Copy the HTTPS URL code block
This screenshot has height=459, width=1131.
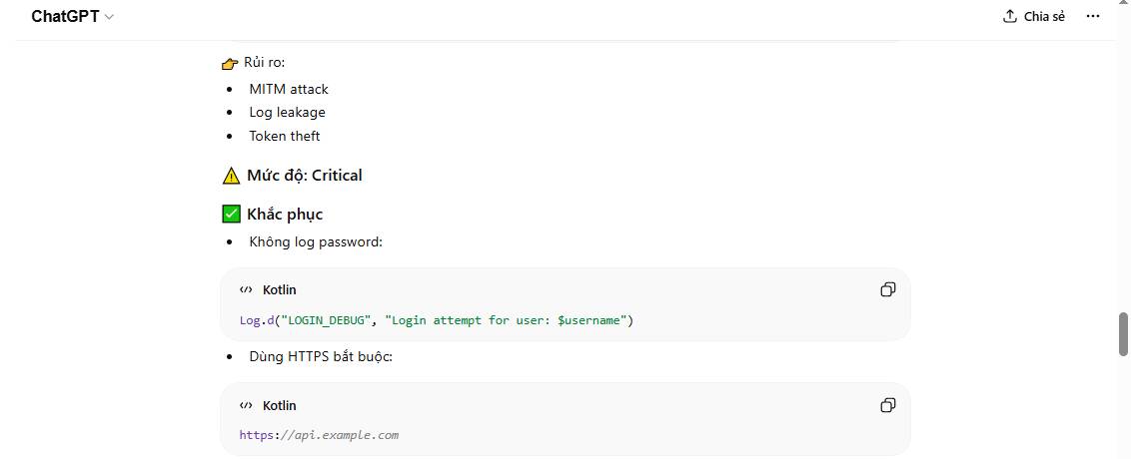coord(887,406)
